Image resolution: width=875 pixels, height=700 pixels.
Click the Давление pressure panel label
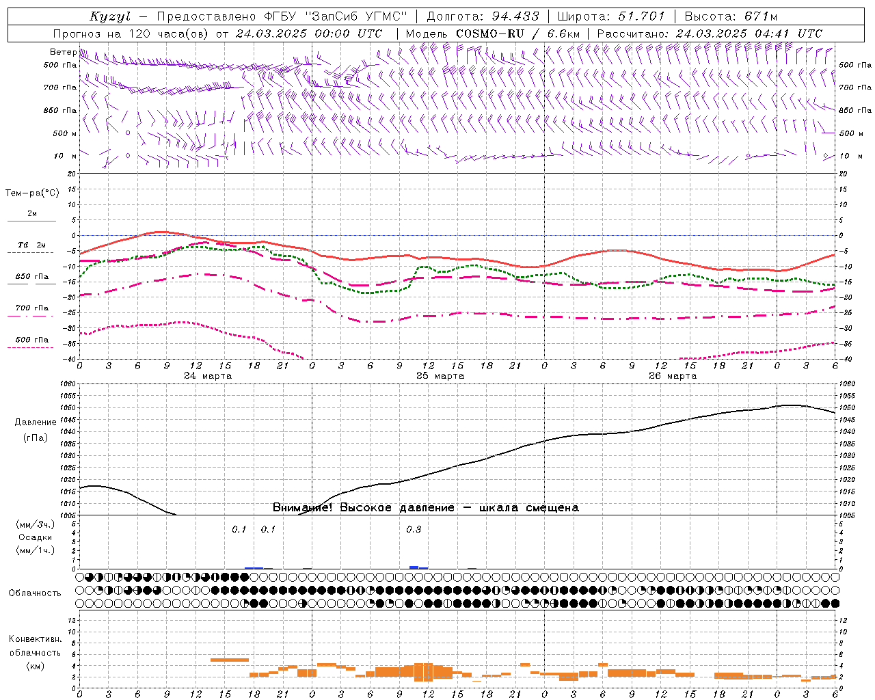pyautogui.click(x=36, y=422)
